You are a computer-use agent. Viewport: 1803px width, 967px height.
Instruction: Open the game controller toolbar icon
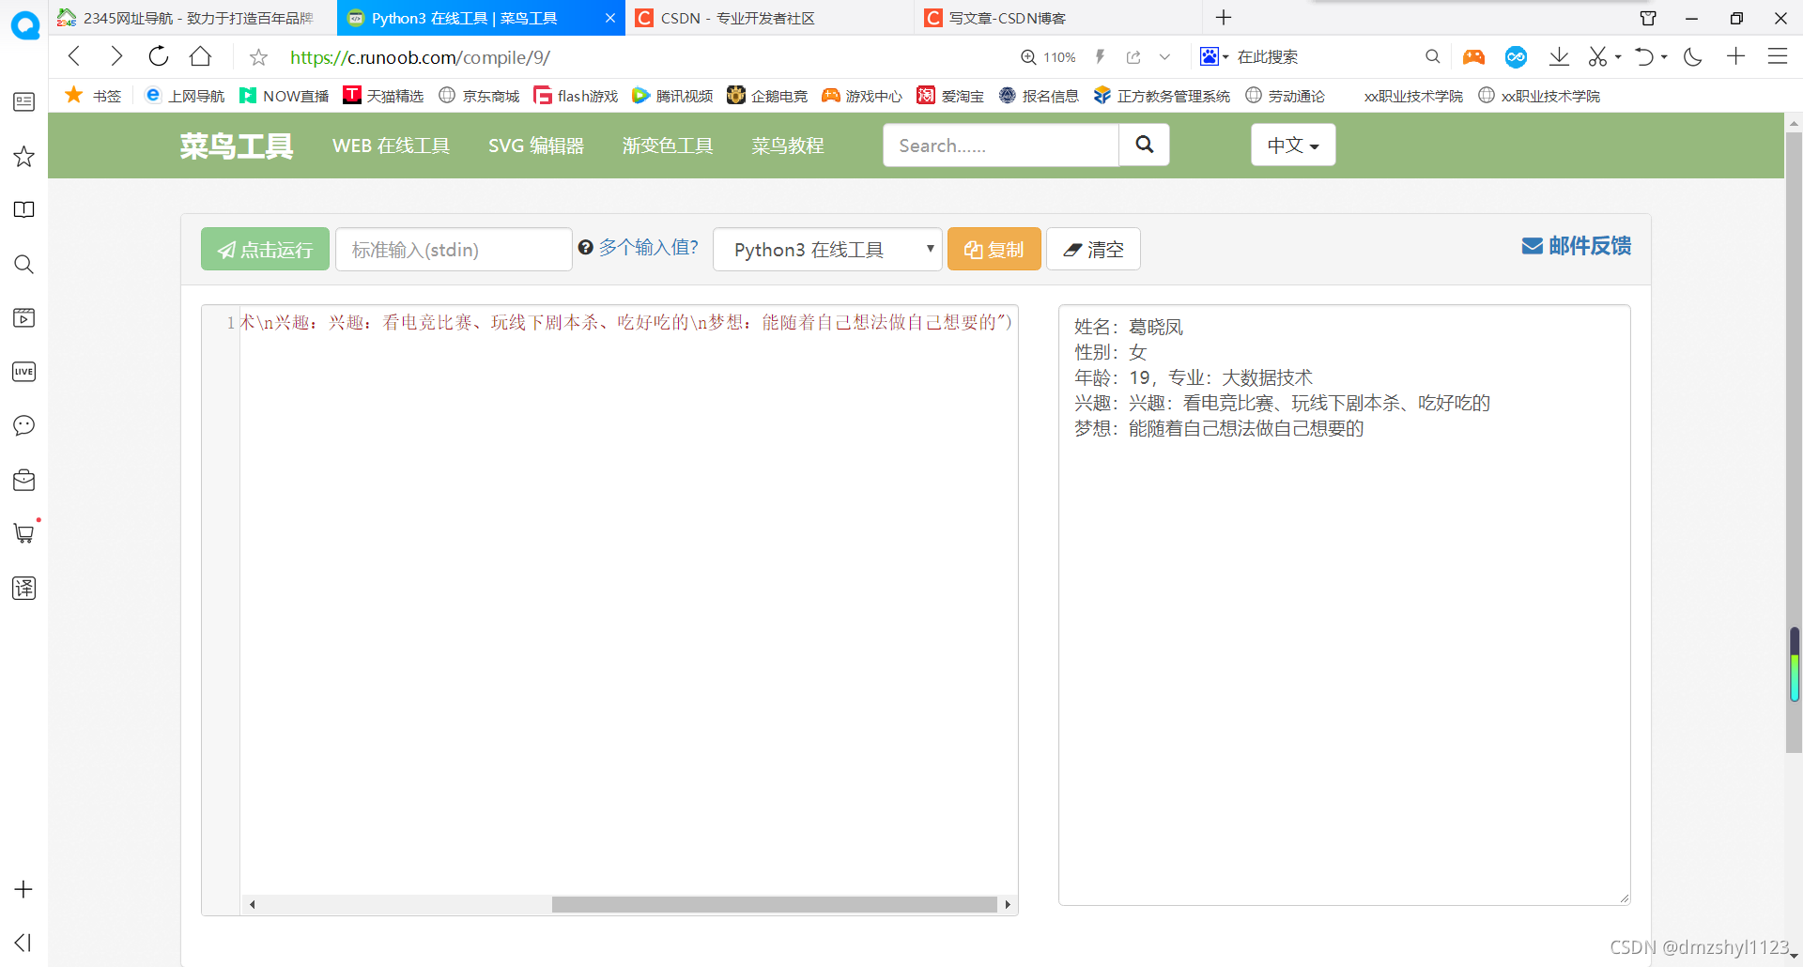click(1473, 57)
